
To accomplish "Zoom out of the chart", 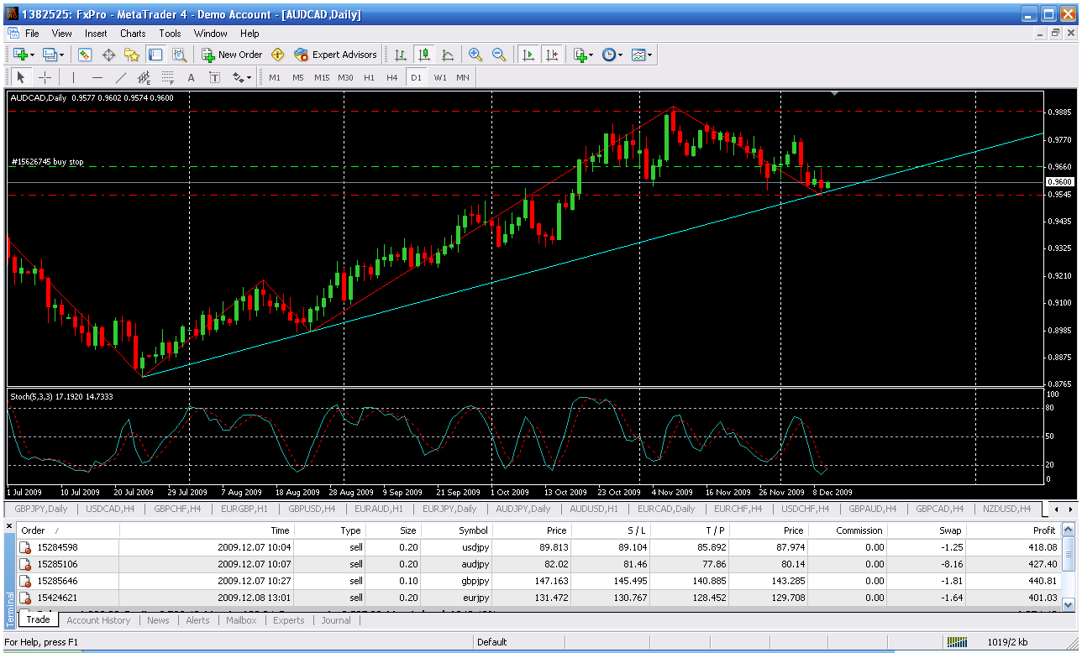I will pyautogui.click(x=499, y=55).
